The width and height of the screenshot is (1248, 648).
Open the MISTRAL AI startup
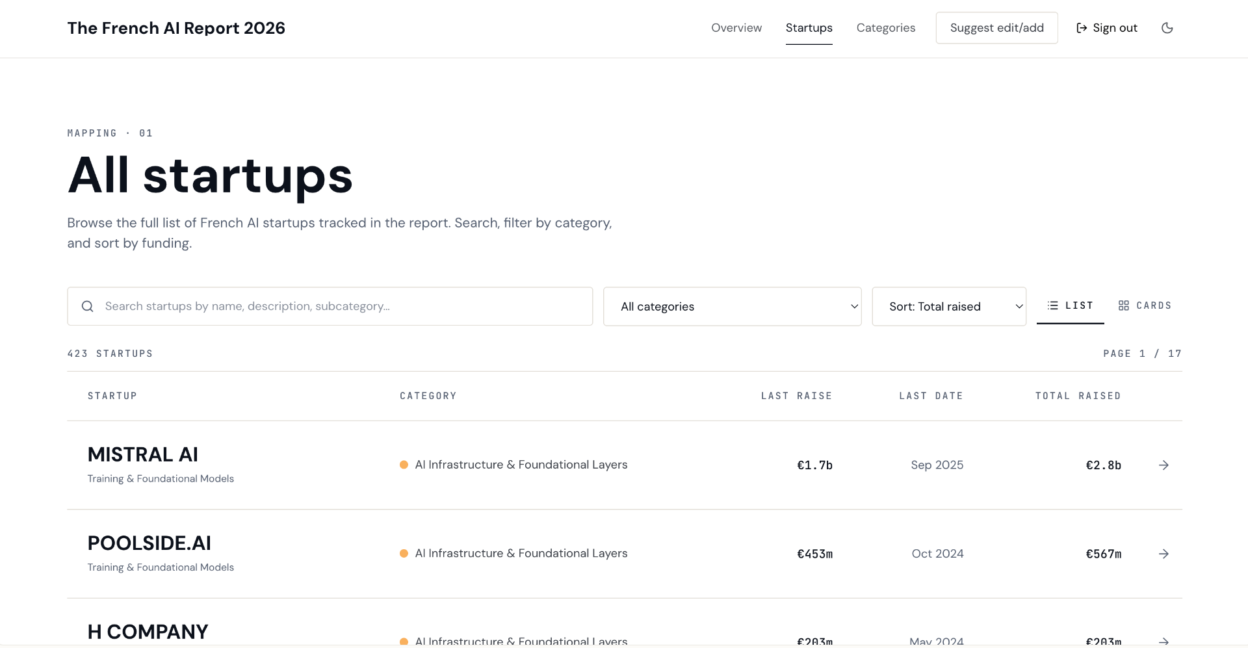click(143, 454)
